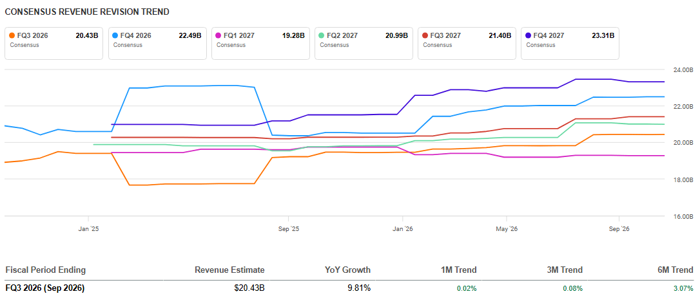This screenshot has width=700, height=296.
Task: Click the Sep '25 x-axis label
Action: pyautogui.click(x=288, y=229)
